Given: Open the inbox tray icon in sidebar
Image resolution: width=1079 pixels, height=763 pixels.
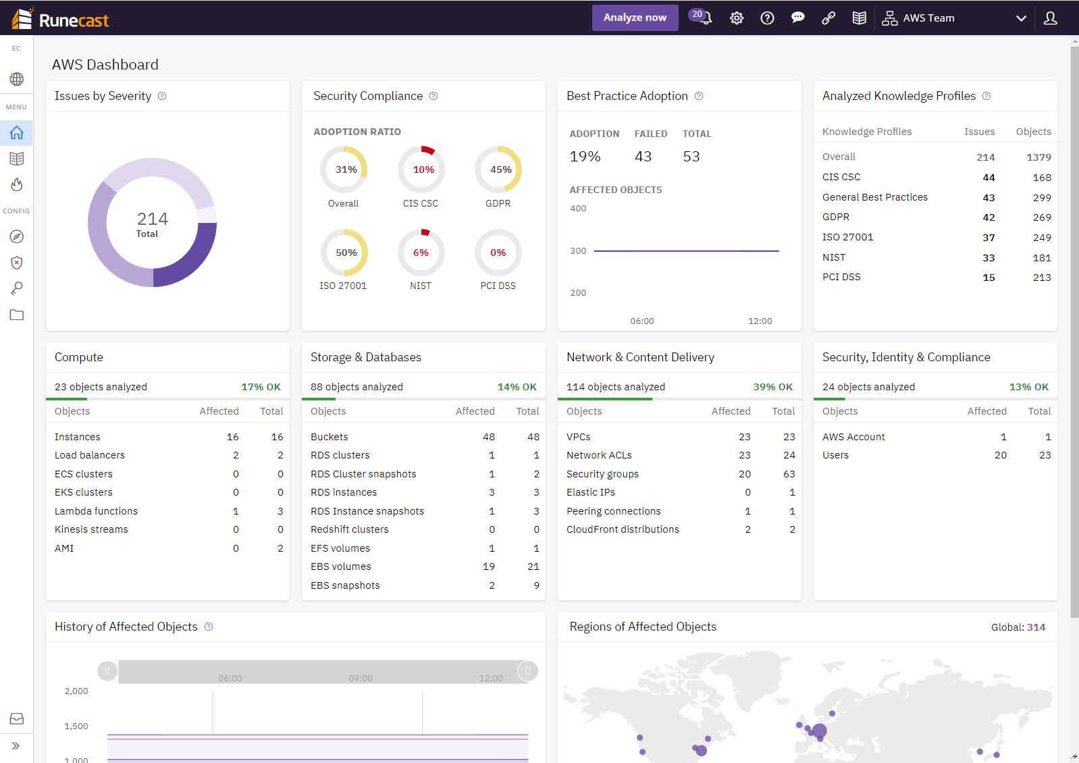Looking at the screenshot, I should point(17,718).
